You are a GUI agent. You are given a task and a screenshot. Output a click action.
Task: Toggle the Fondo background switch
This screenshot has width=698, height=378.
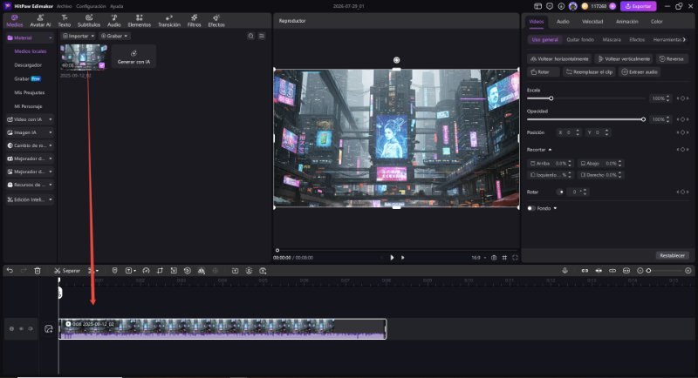coord(531,208)
